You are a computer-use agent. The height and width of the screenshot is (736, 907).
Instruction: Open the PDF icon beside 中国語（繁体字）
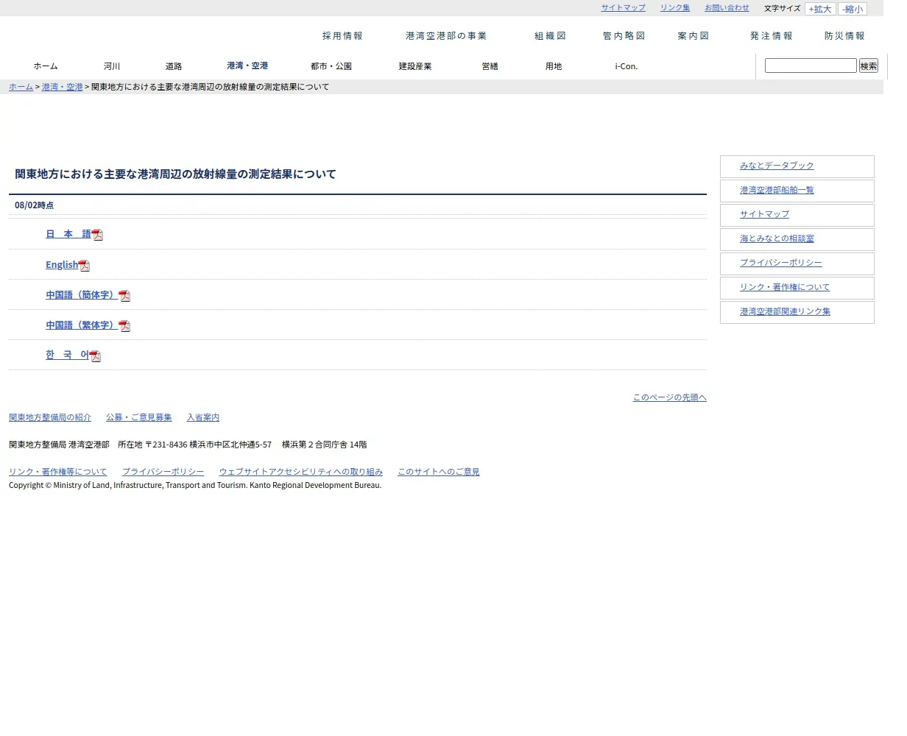pos(124,326)
